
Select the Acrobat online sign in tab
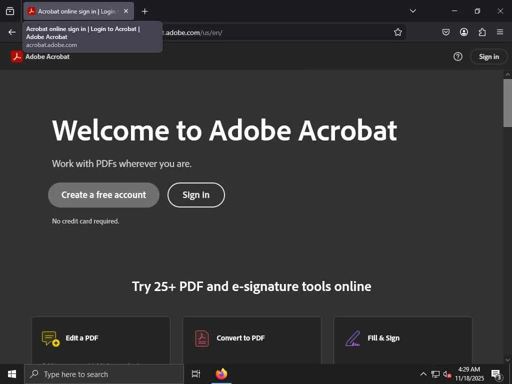[78, 11]
